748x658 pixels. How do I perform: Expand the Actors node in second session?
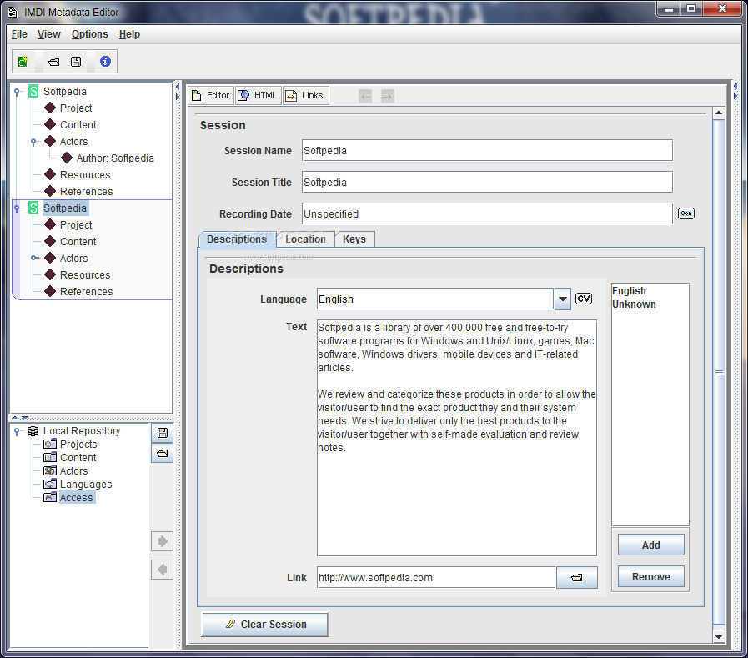coord(34,259)
